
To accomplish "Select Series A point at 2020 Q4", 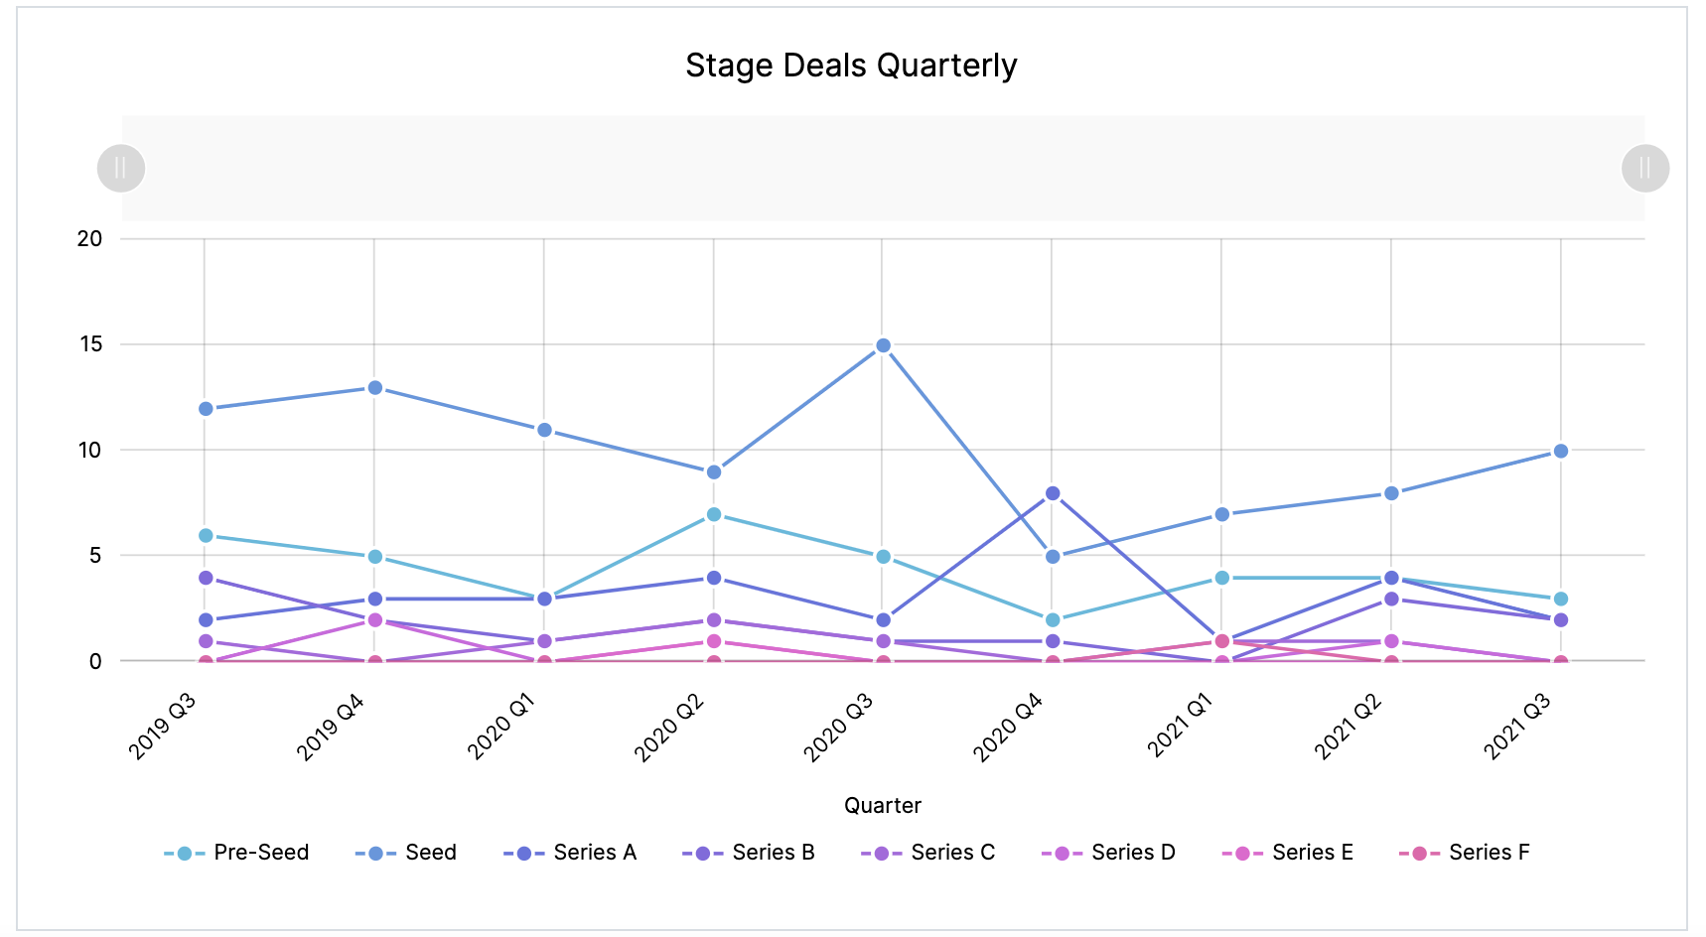I will 1053,493.
